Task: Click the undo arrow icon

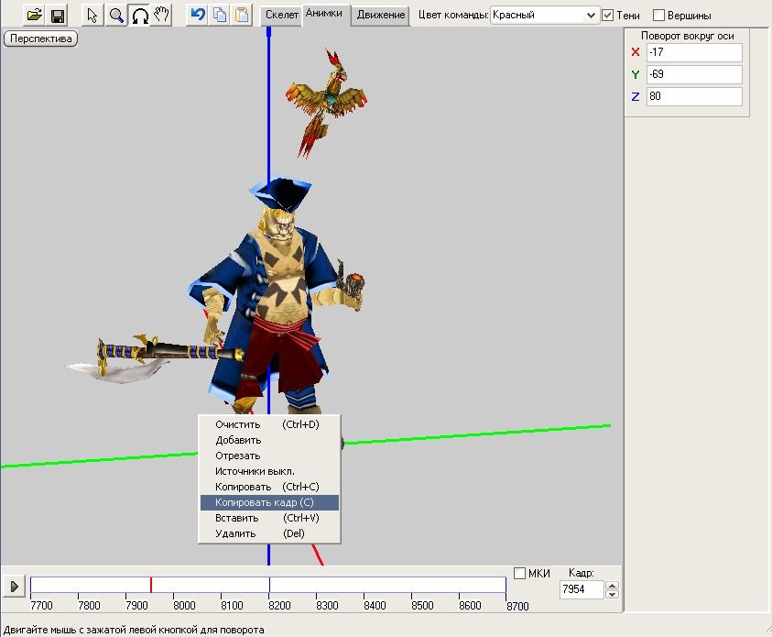Action: pyautogui.click(x=198, y=16)
